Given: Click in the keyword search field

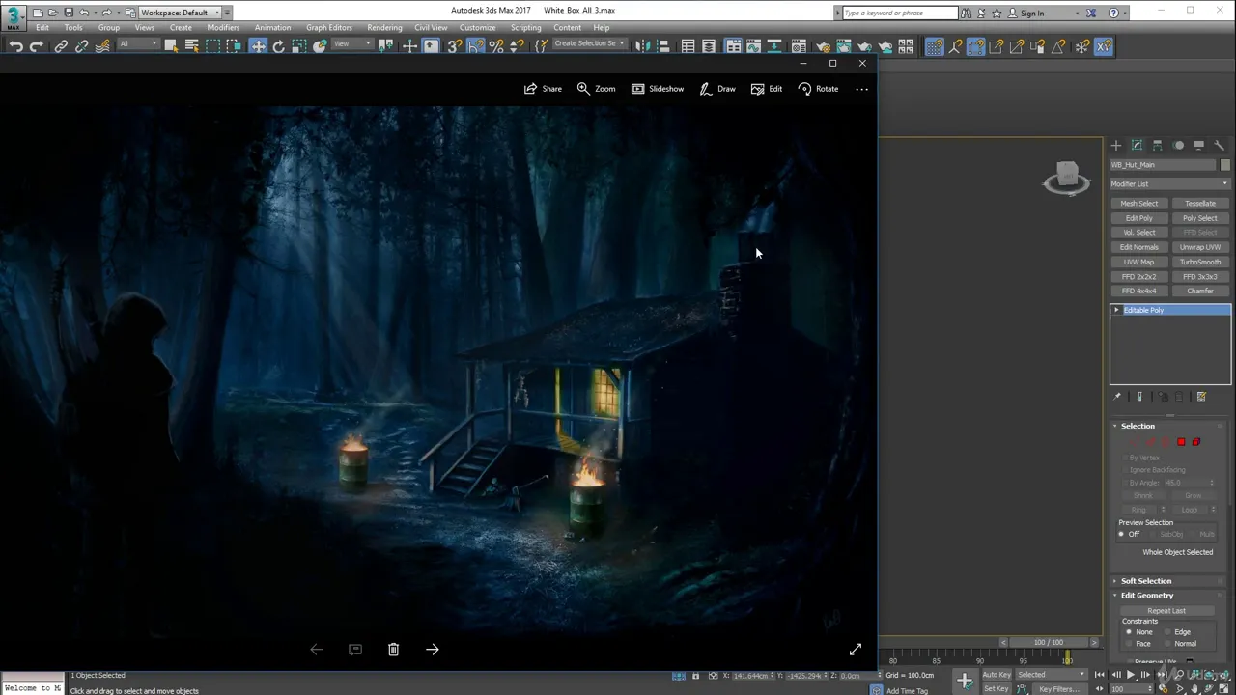Looking at the screenshot, I should (x=899, y=13).
